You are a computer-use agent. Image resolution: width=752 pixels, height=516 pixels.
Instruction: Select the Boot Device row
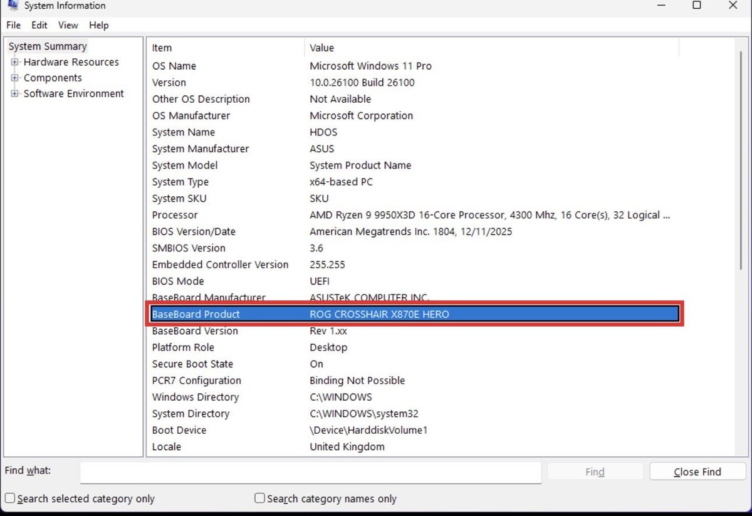[x=415, y=430]
